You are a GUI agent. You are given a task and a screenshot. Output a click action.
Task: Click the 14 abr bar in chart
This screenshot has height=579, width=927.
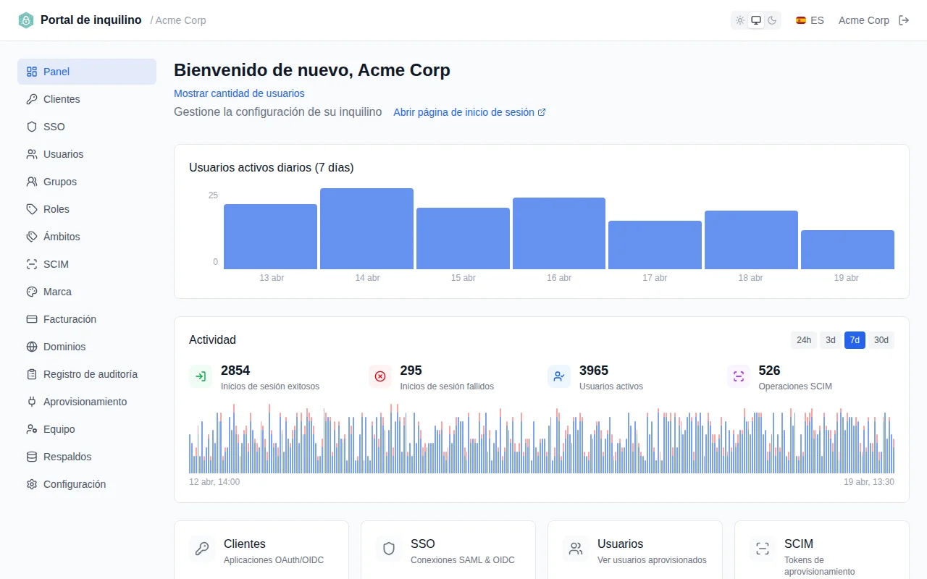coord(366,229)
